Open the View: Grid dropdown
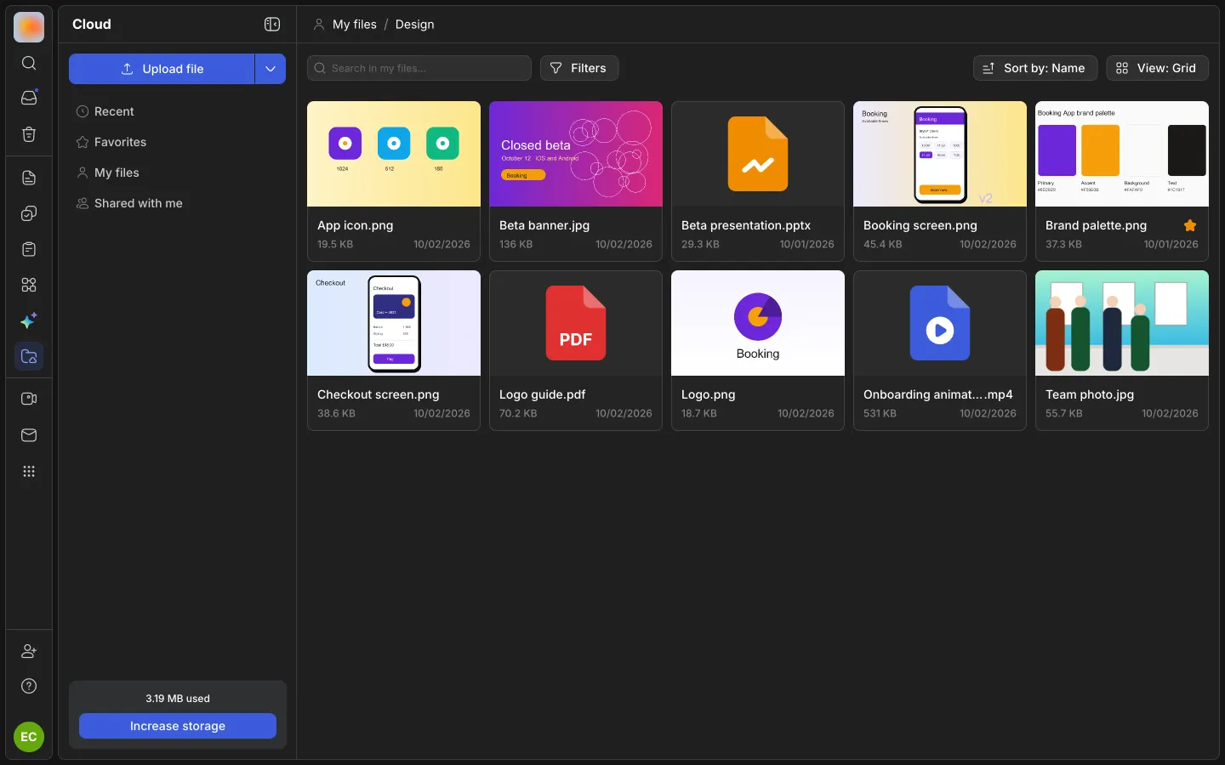 pos(1157,68)
